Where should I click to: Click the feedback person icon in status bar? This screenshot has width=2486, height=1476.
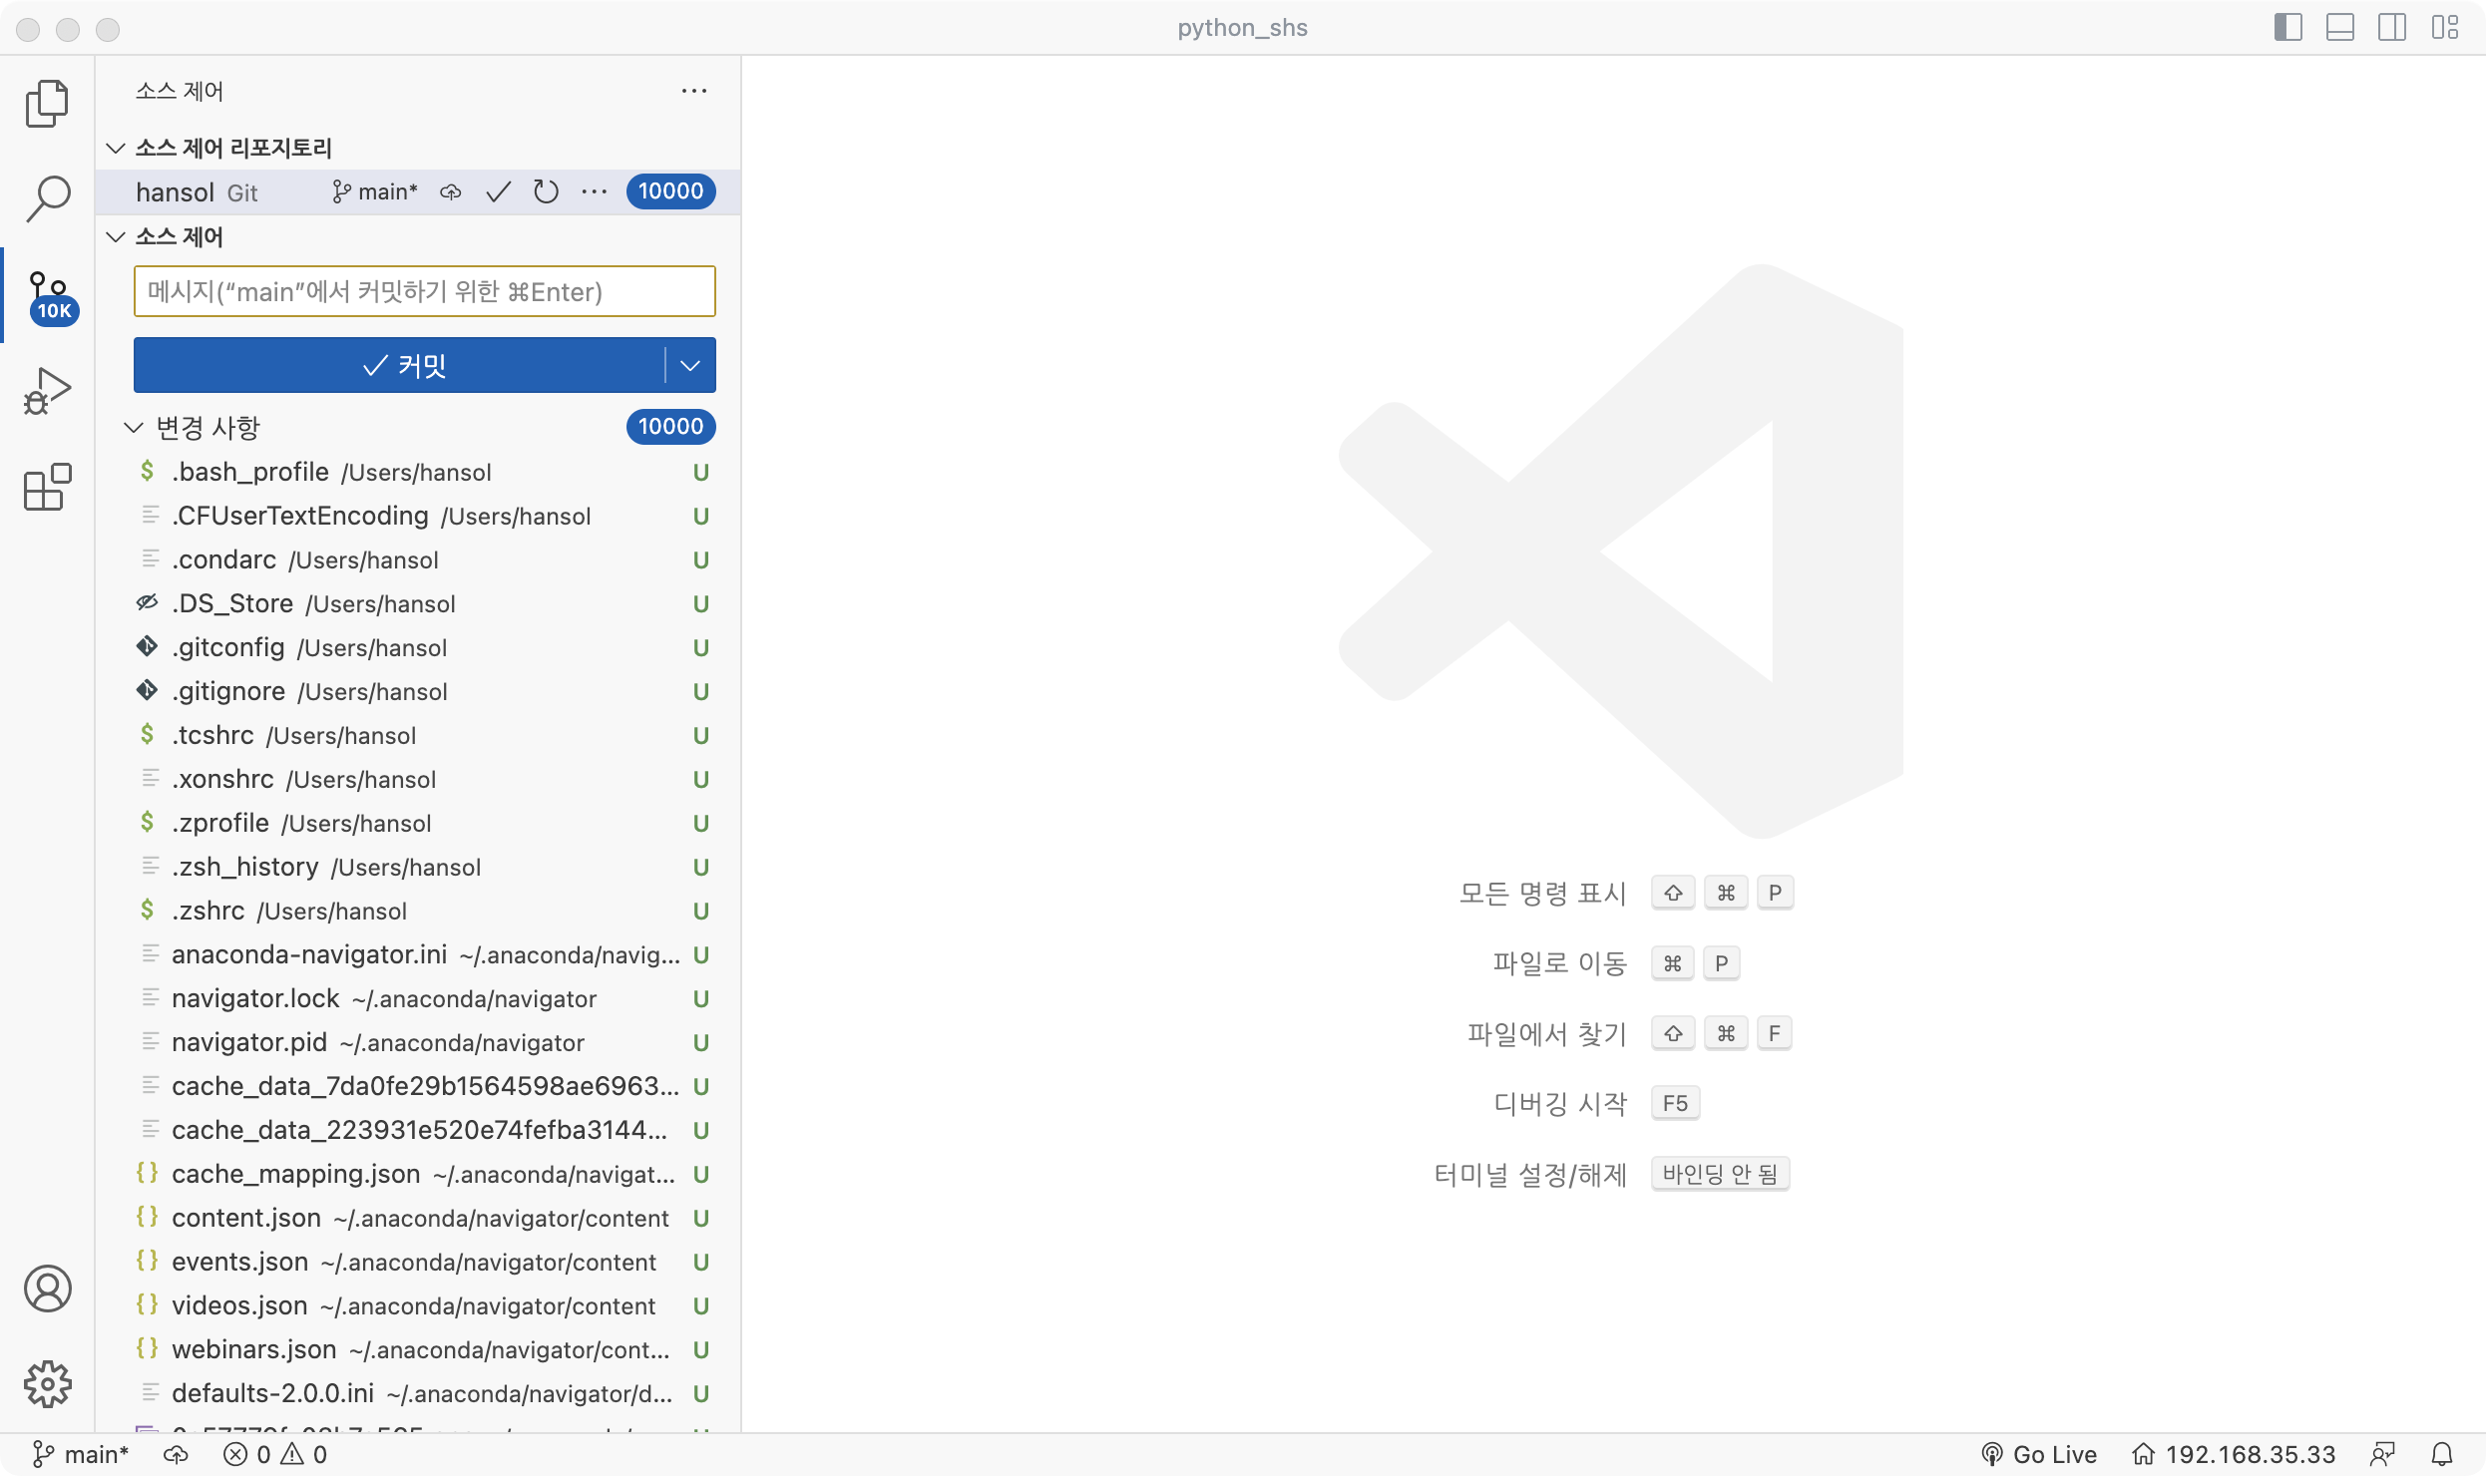(2383, 1454)
